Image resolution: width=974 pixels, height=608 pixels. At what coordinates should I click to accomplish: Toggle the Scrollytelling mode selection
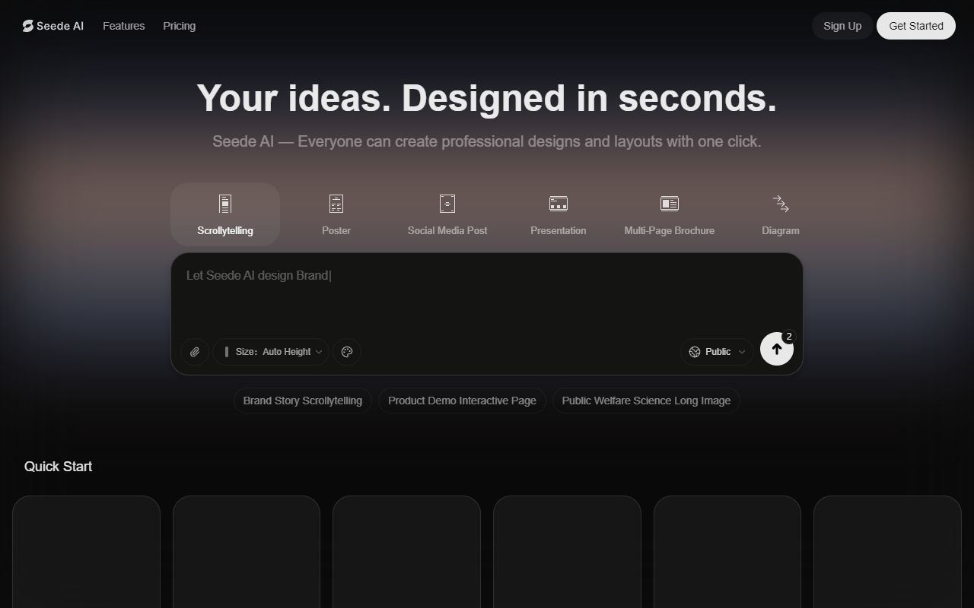click(225, 214)
